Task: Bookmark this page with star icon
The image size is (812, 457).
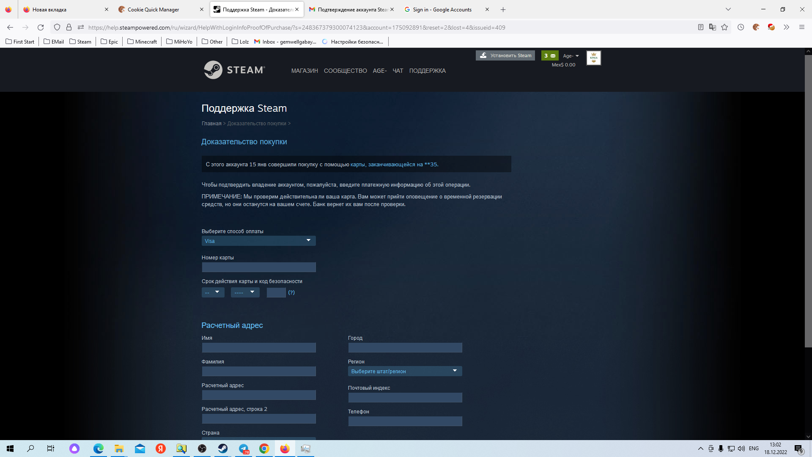Action: click(x=724, y=28)
